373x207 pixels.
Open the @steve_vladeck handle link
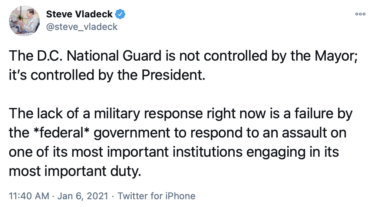[x=82, y=27]
